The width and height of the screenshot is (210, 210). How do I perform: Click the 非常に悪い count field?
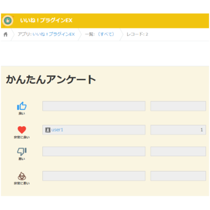click(178, 176)
